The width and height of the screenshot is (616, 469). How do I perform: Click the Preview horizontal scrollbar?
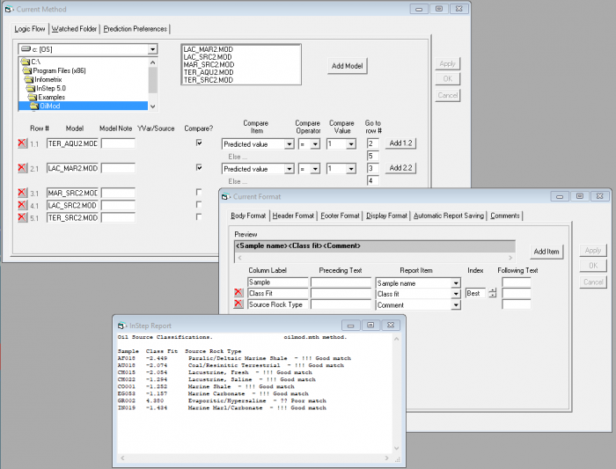tap(375, 258)
